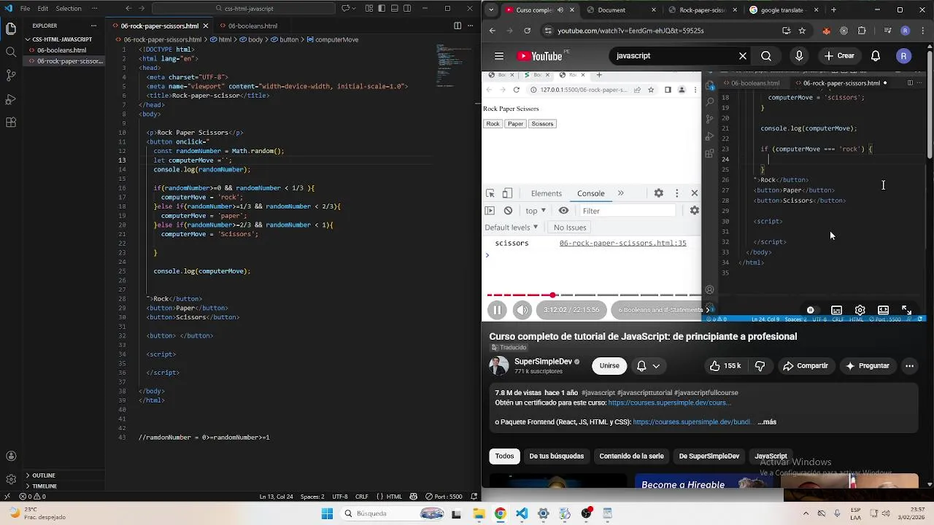Open the Search view in VS Code activity bar
Image resolution: width=934 pixels, height=525 pixels.
click(11, 52)
